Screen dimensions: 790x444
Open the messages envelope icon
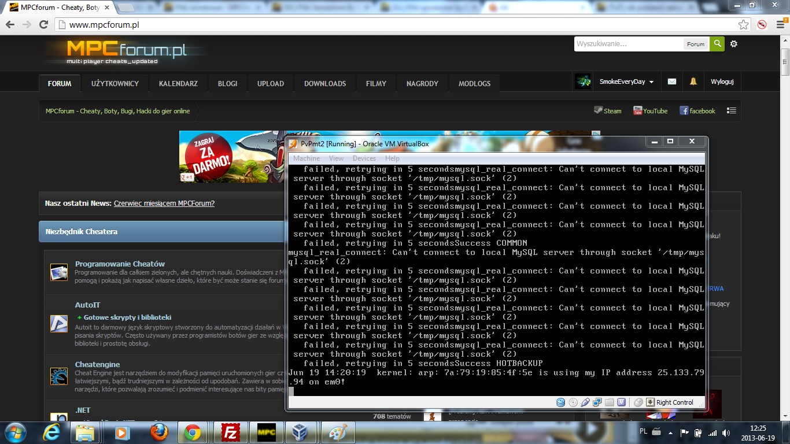pyautogui.click(x=671, y=82)
